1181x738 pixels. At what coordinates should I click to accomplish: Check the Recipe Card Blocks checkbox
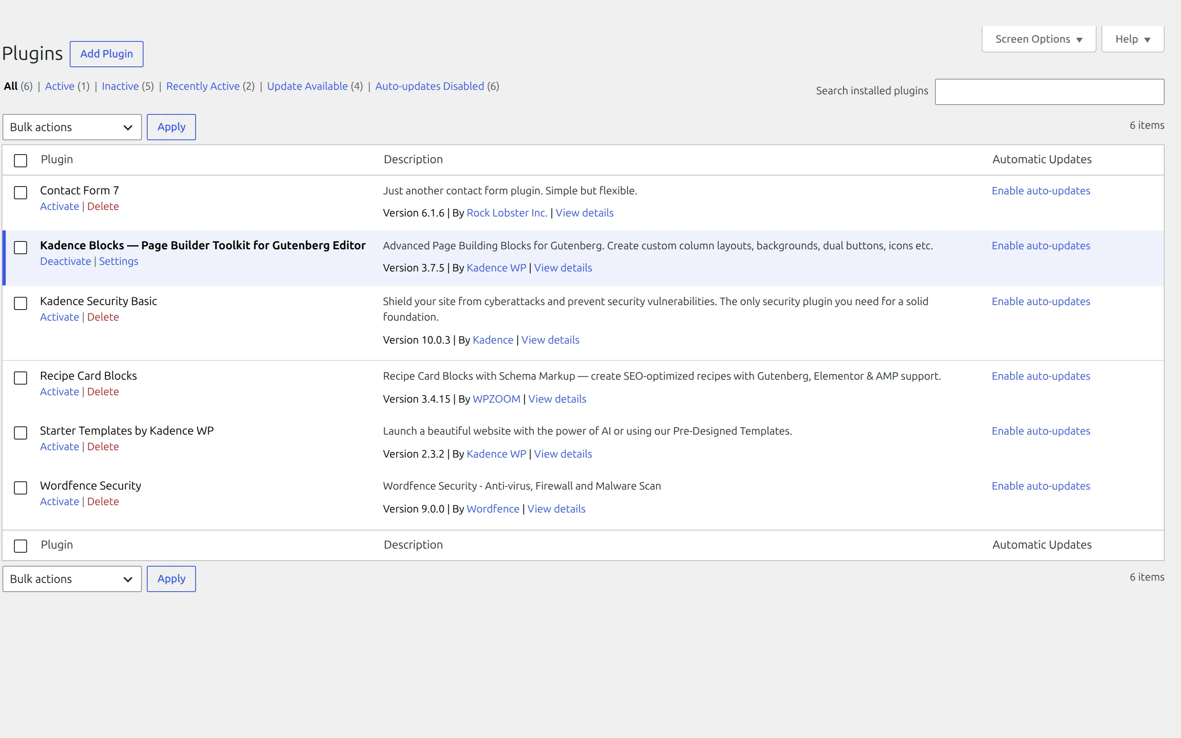pyautogui.click(x=21, y=378)
